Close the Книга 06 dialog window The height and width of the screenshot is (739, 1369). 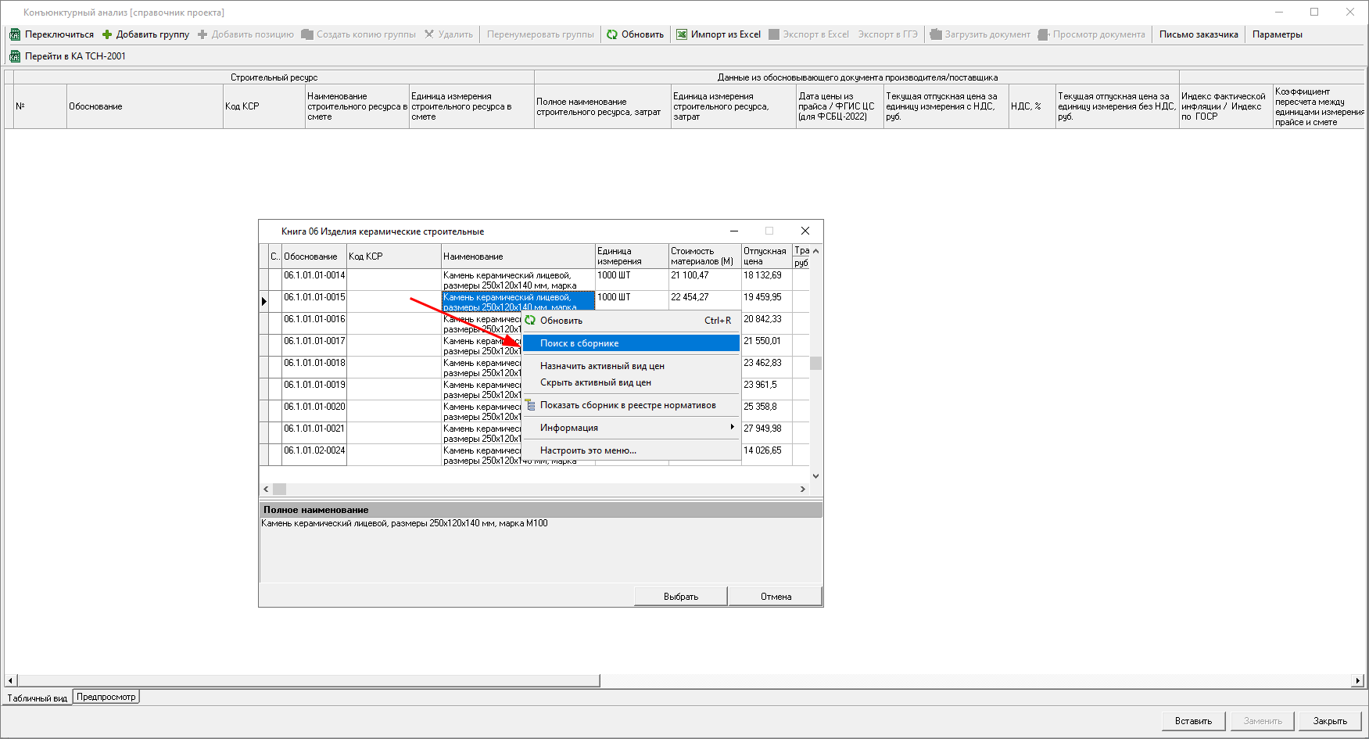(x=805, y=231)
